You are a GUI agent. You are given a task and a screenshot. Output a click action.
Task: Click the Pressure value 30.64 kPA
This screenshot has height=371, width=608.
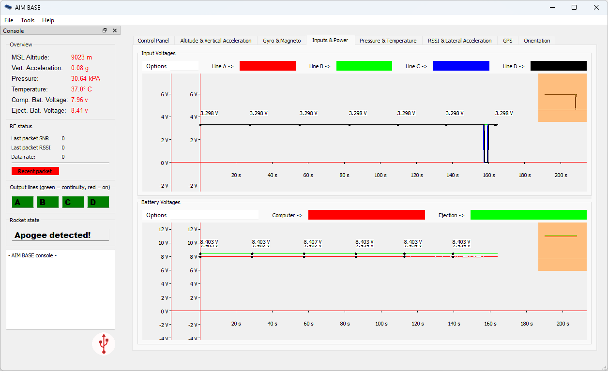(86, 78)
